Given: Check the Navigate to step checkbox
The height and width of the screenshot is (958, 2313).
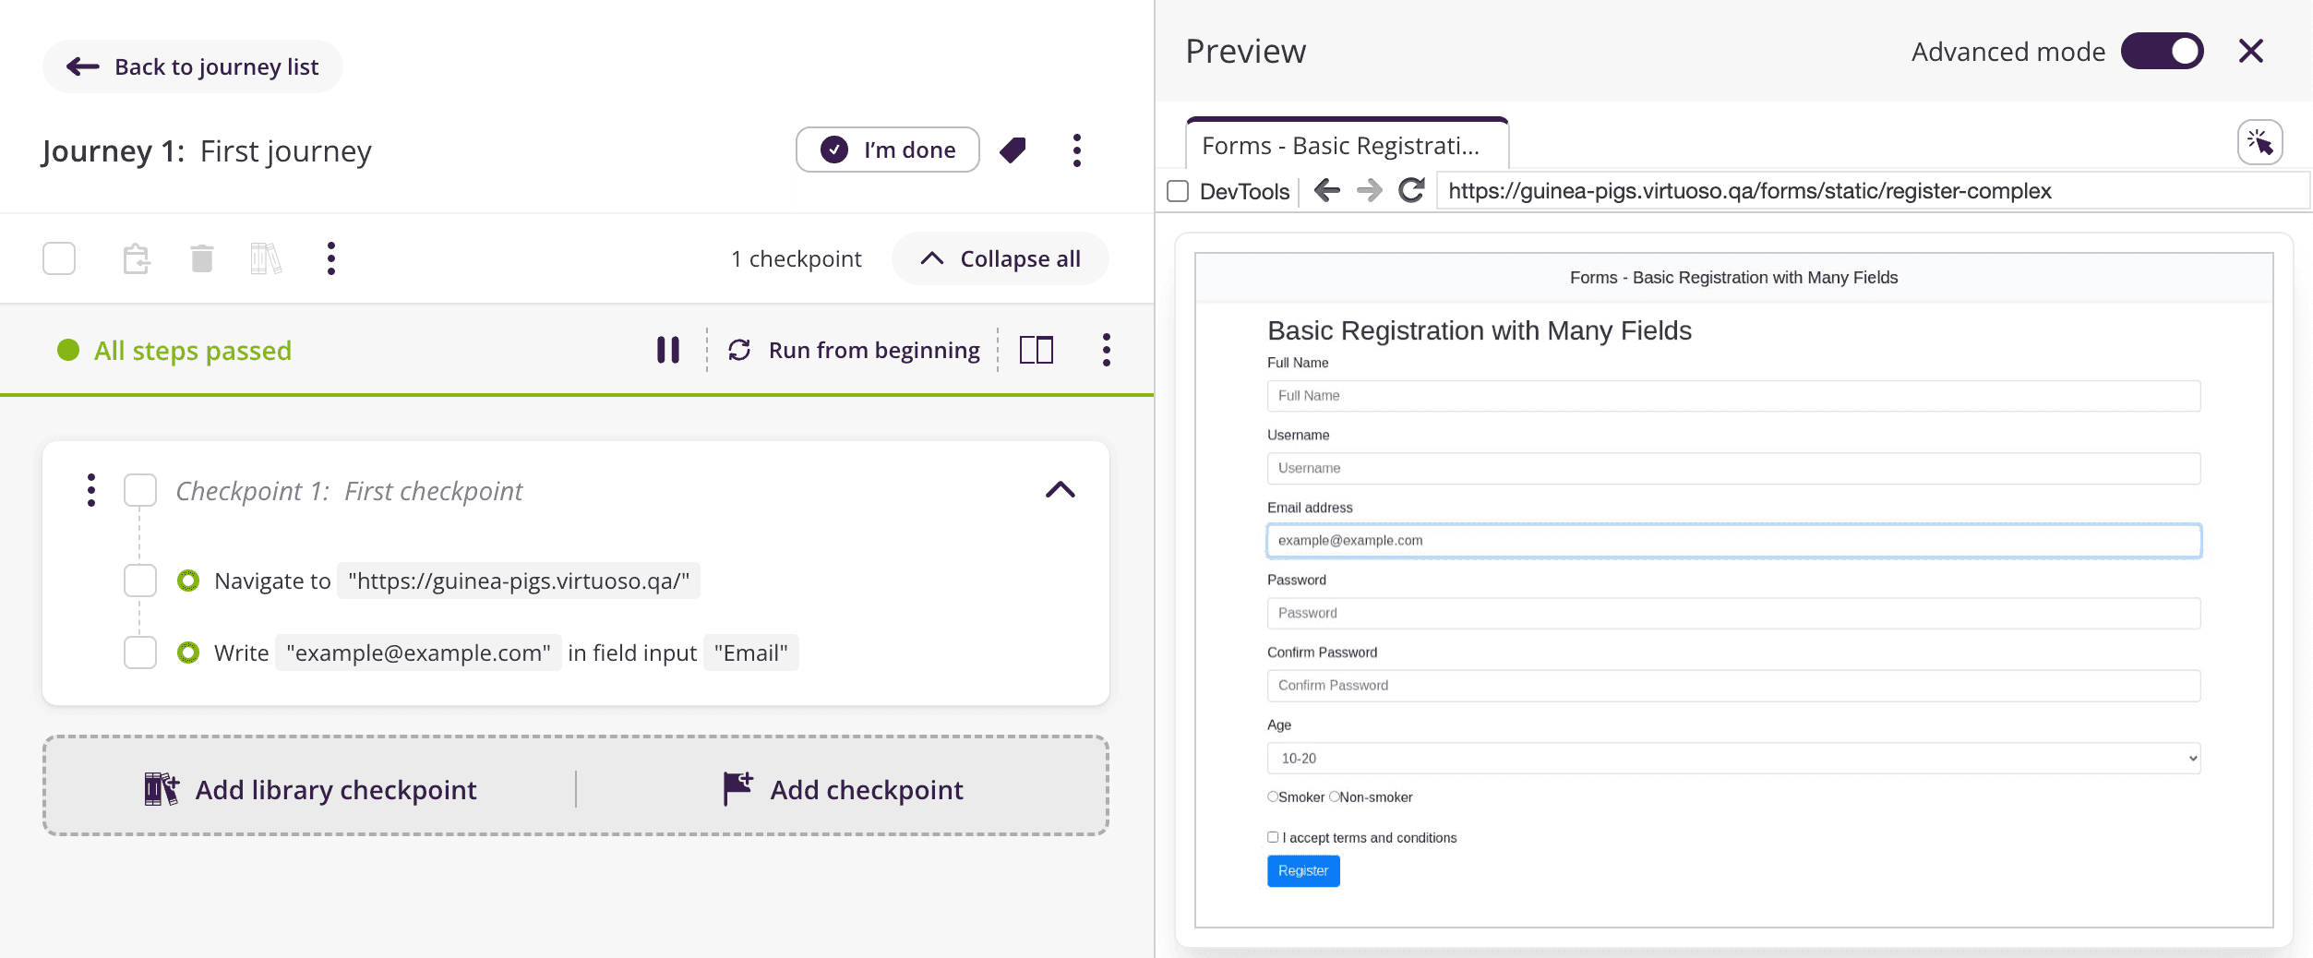Looking at the screenshot, I should pyautogui.click(x=140, y=581).
